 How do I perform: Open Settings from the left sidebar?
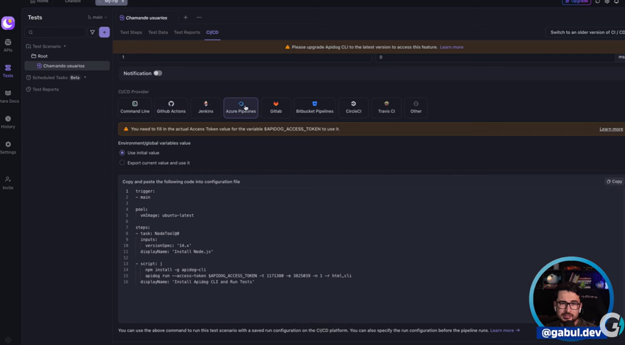[8, 147]
